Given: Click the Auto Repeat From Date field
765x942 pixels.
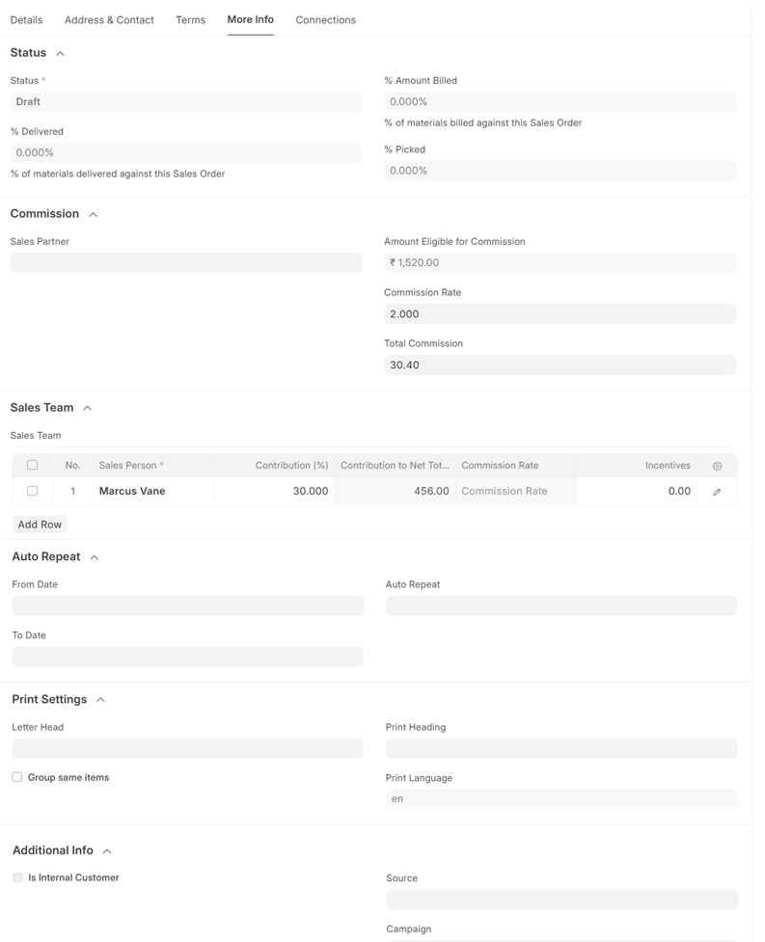Looking at the screenshot, I should click(187, 606).
